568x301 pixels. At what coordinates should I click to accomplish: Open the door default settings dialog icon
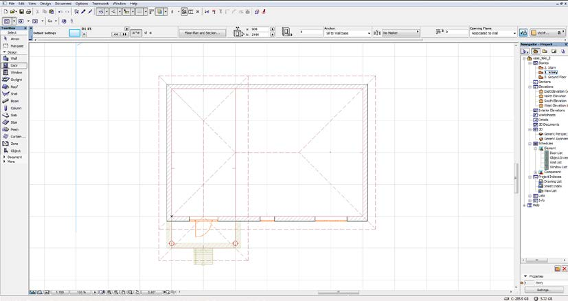pos(74,33)
